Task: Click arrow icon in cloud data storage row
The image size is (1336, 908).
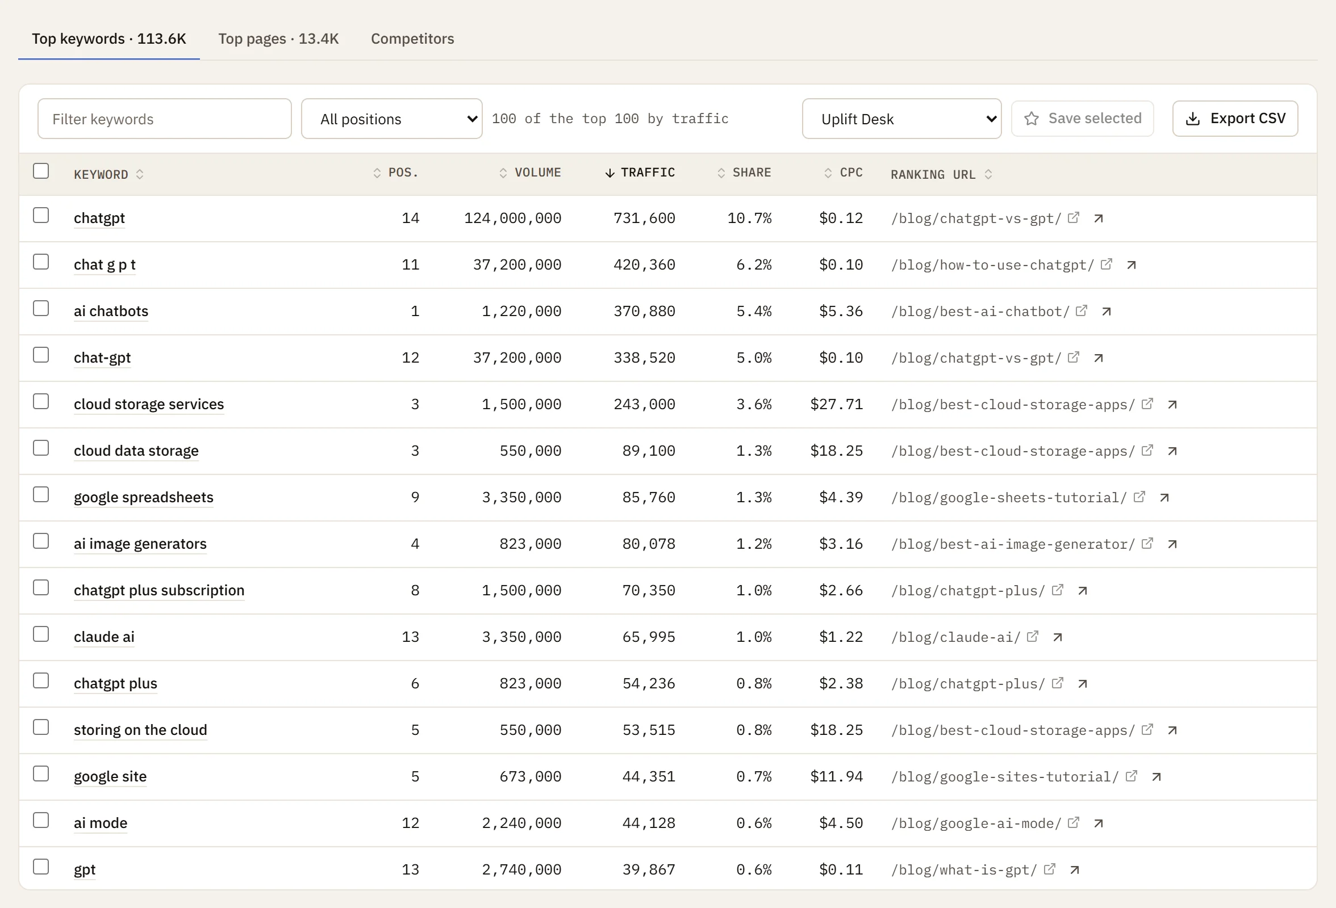Action: click(x=1172, y=451)
